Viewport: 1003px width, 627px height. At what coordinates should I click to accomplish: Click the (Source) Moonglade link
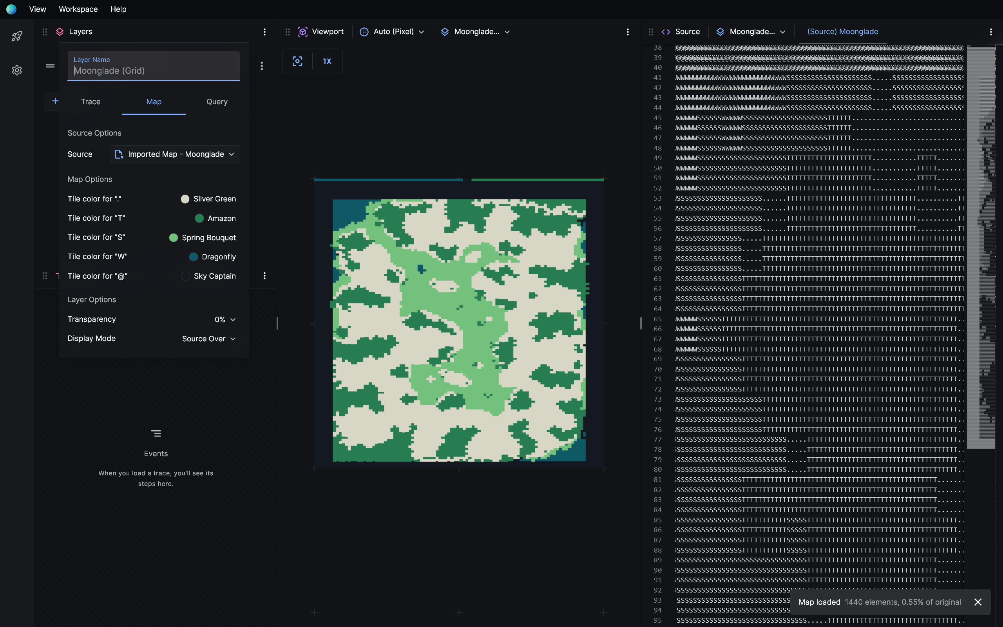point(843,32)
